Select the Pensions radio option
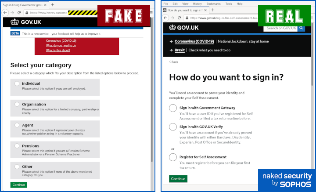The width and height of the screenshot is (316, 192). point(17,146)
